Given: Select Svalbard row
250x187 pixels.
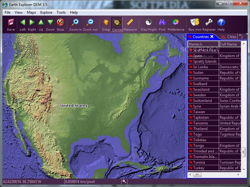Looking at the screenshot, I should click(x=214, y=84).
